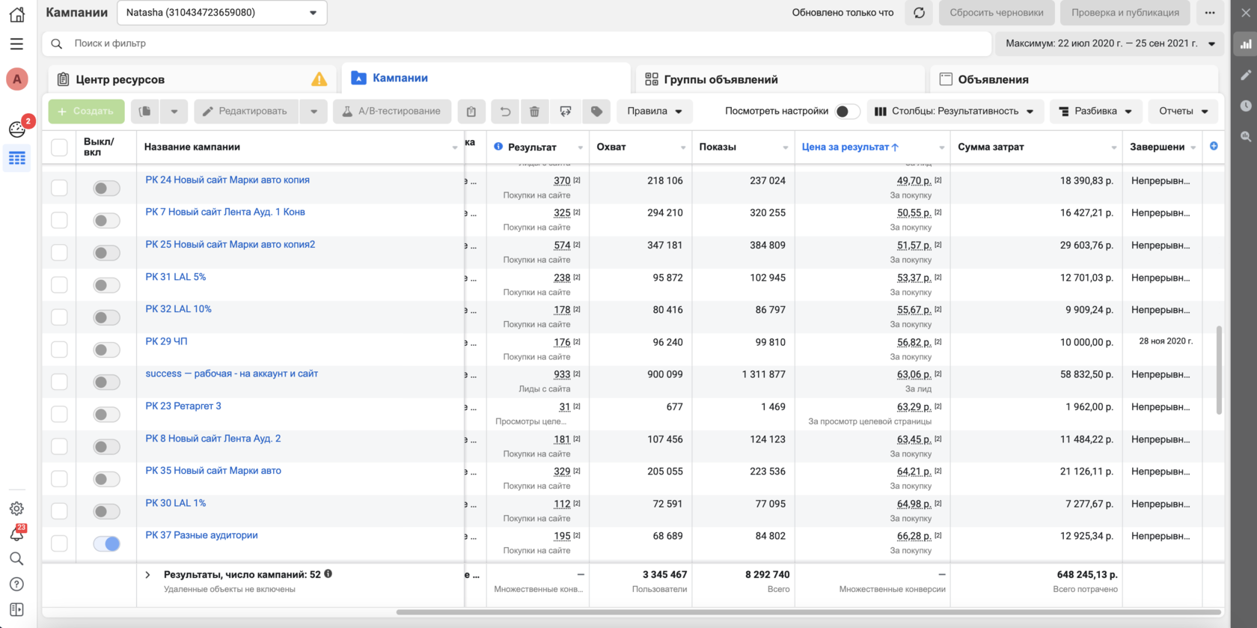Click the warning triangle in Центр ресурсов

[x=319, y=79]
